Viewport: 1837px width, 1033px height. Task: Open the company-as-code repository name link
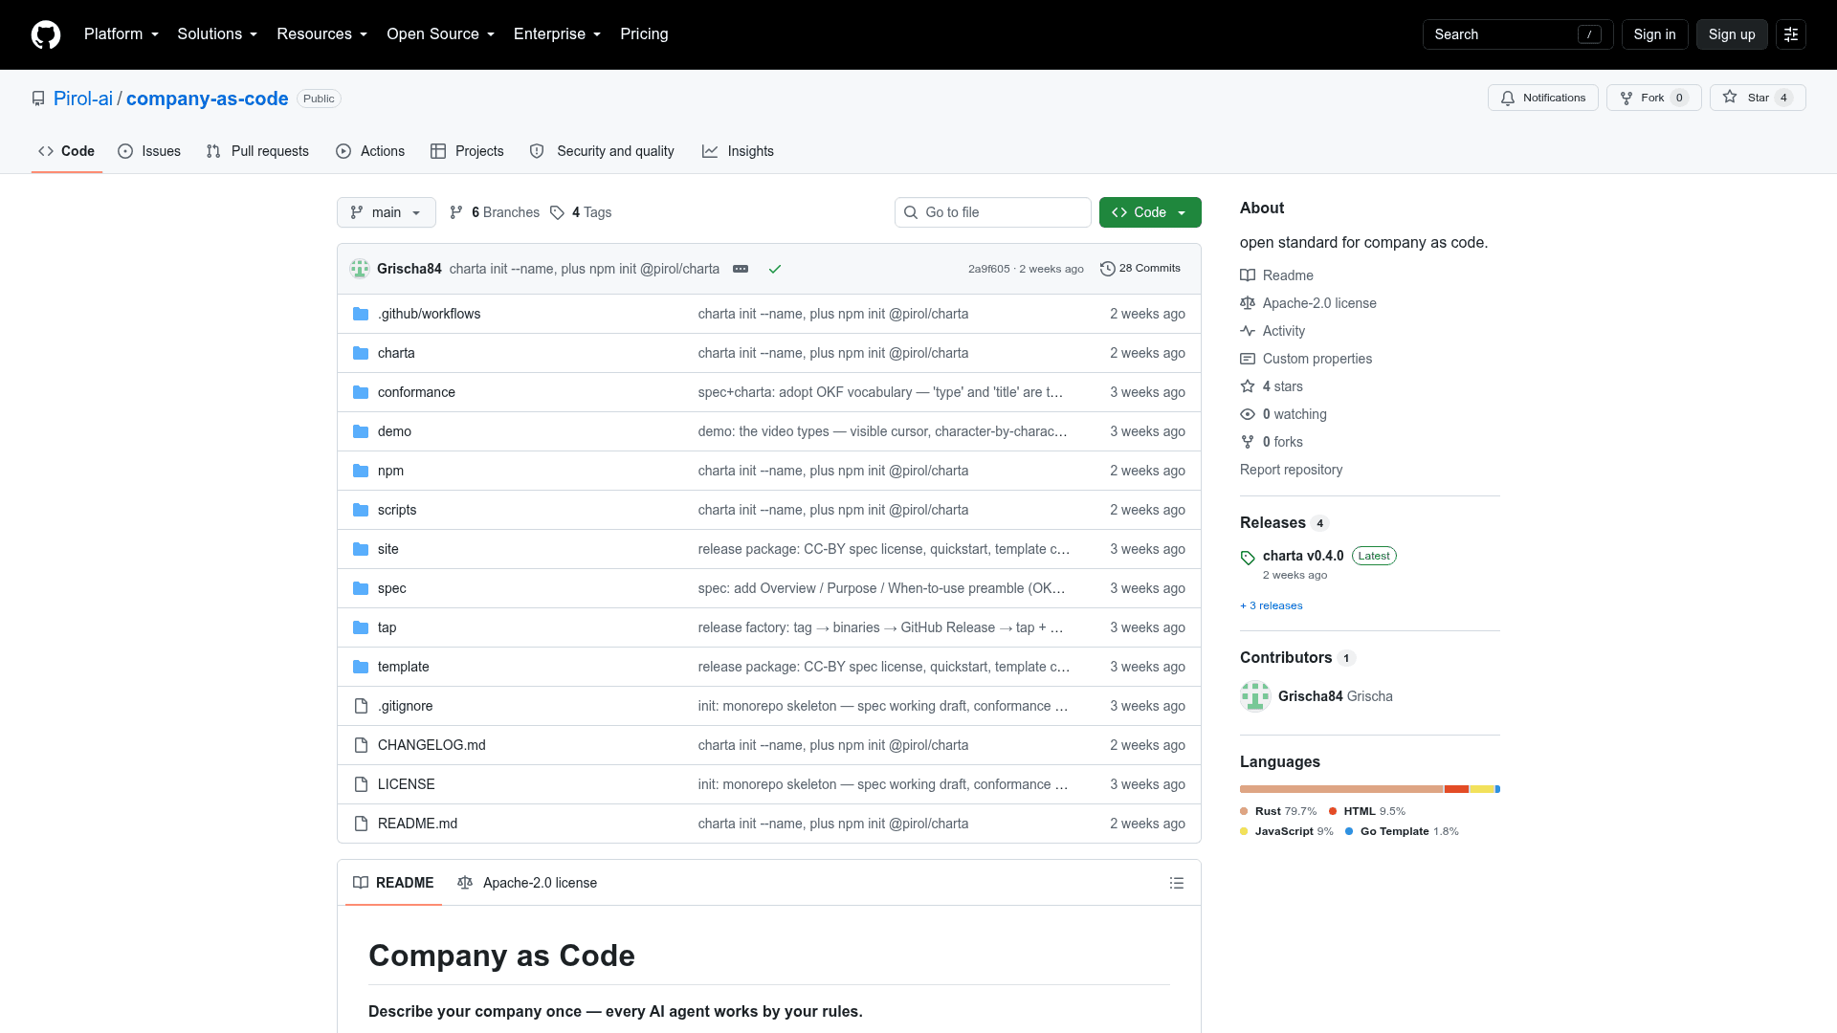pyautogui.click(x=207, y=99)
